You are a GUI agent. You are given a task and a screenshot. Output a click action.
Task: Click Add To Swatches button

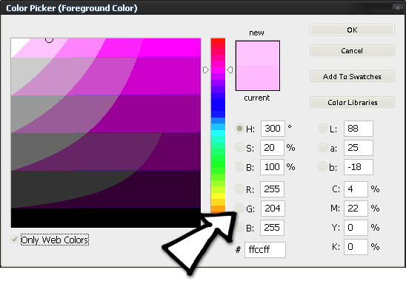point(352,76)
